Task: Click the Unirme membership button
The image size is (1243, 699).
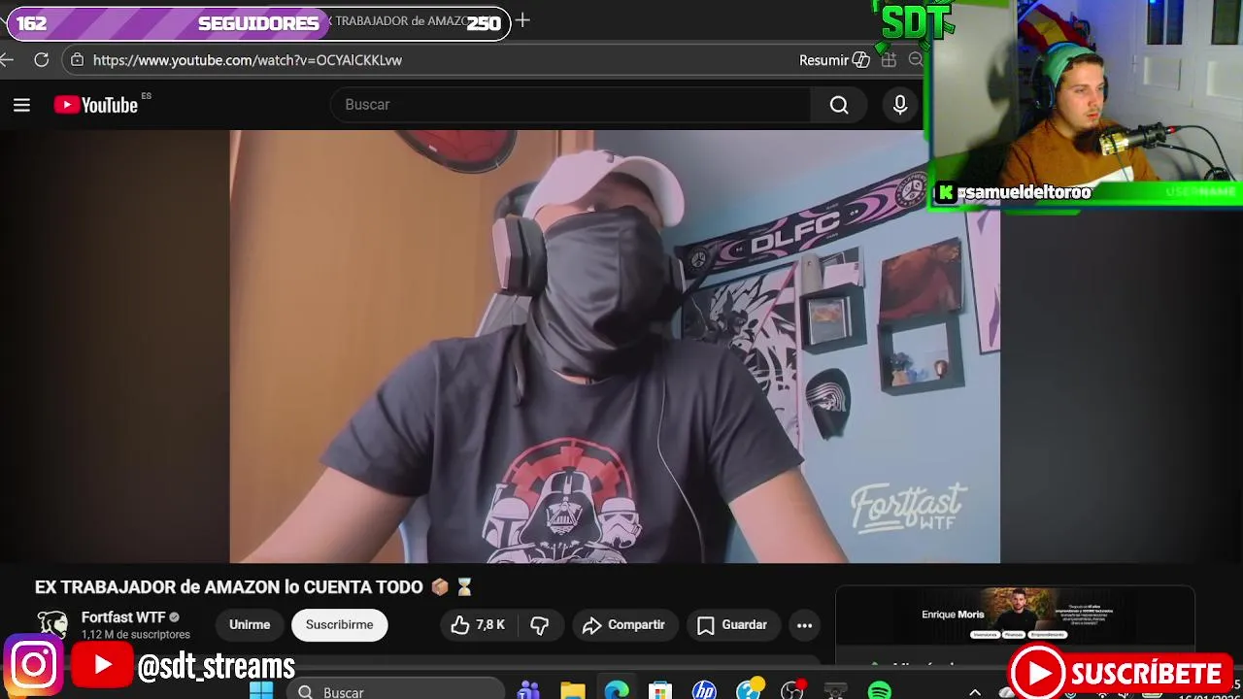Action: coord(250,625)
